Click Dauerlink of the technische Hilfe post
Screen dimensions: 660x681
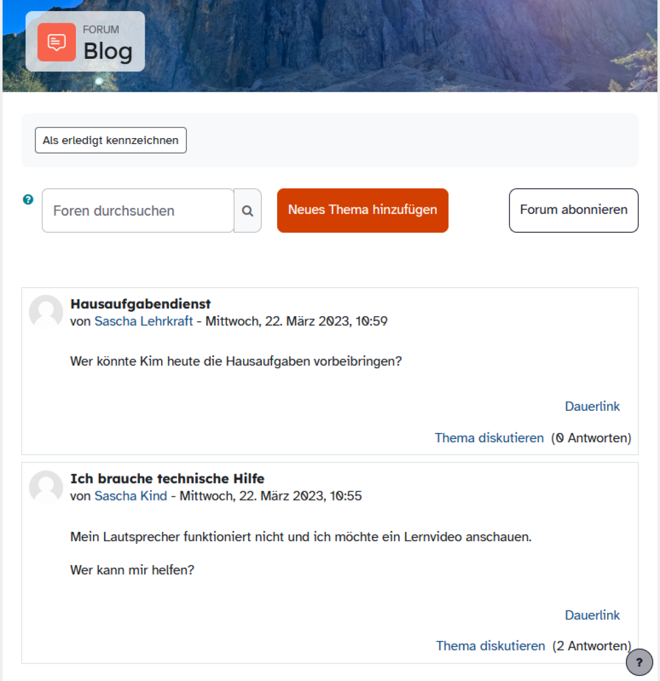(x=592, y=615)
